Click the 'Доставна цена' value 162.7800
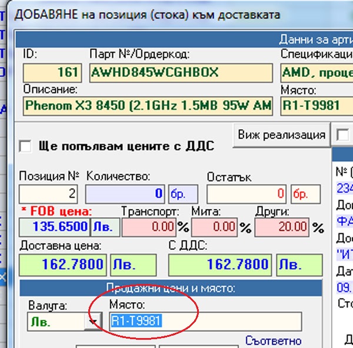 (x=64, y=264)
